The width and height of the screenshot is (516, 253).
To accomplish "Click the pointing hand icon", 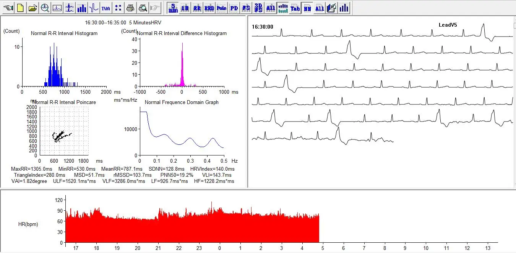I will coord(8,8).
